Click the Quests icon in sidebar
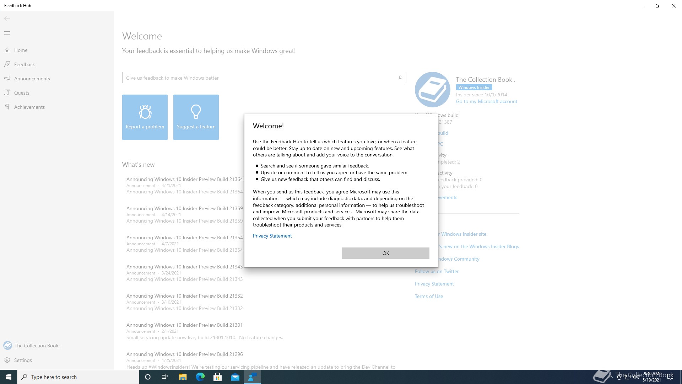 [7, 93]
